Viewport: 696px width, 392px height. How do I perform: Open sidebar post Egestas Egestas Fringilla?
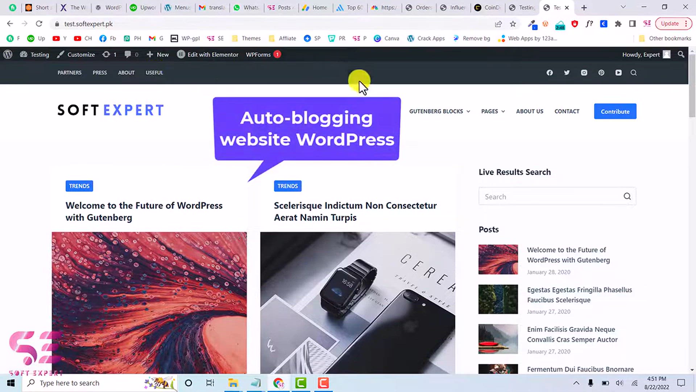tap(579, 295)
